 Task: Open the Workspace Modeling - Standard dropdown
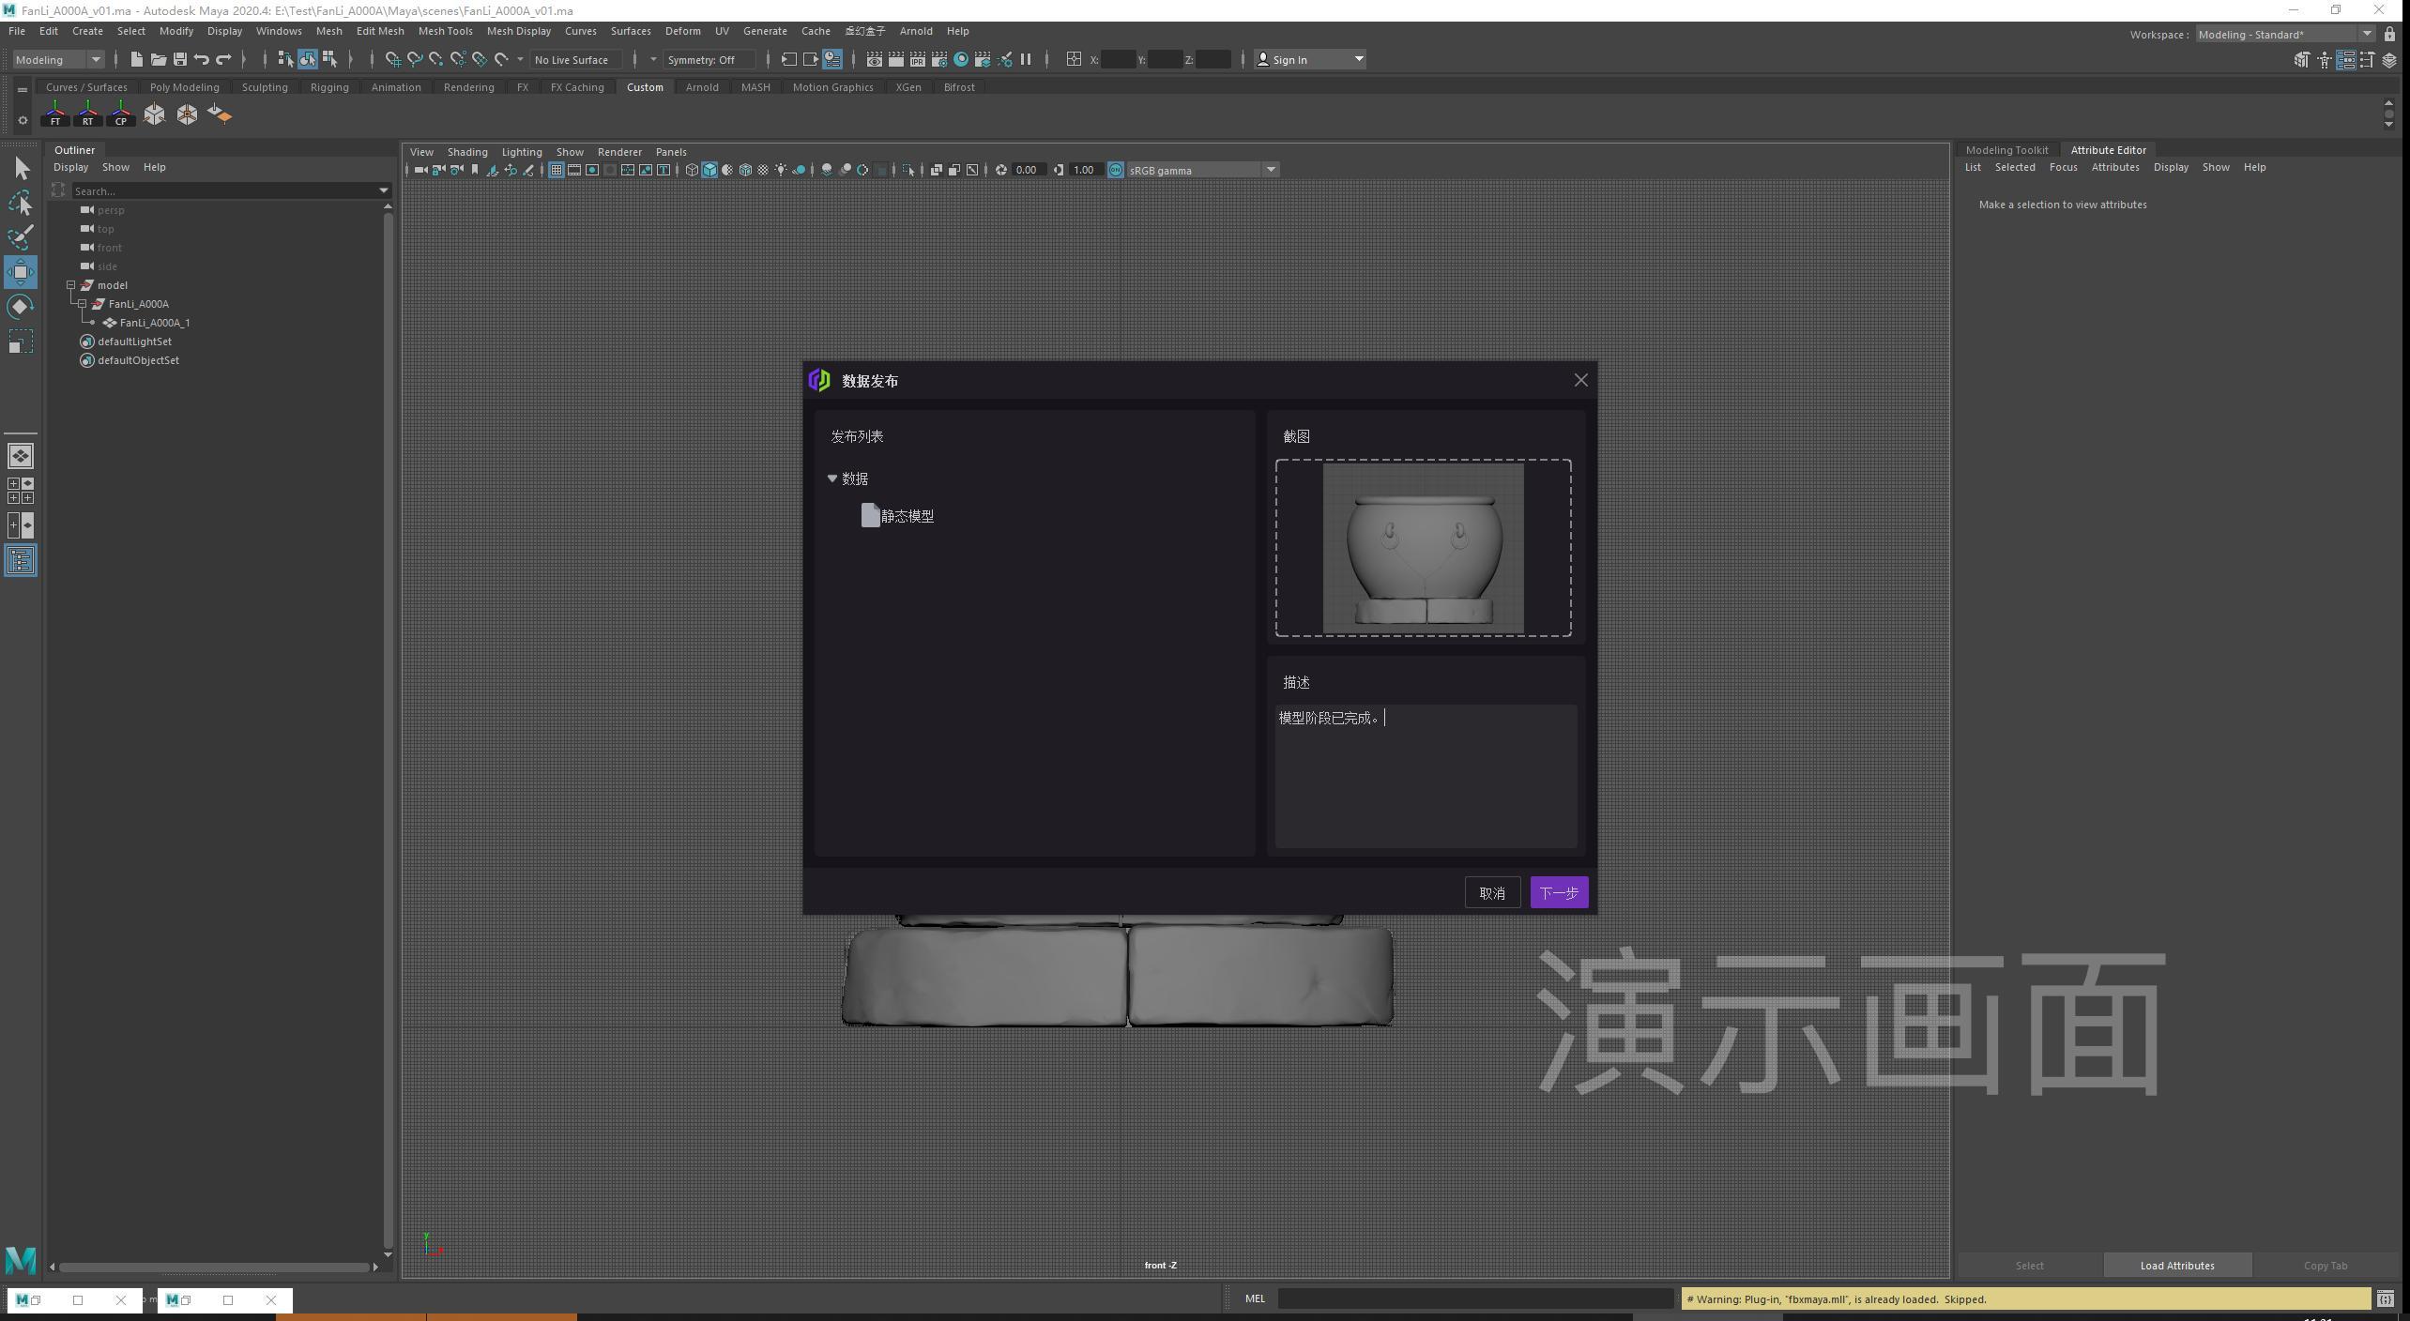2284,35
